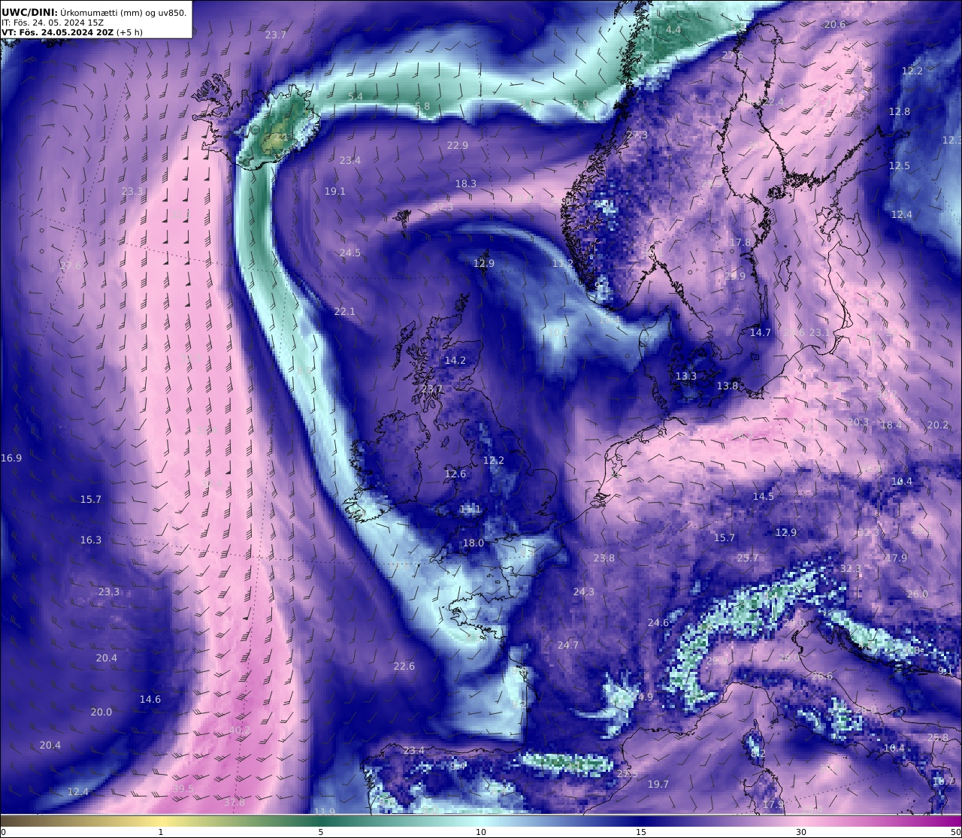This screenshot has height=838, width=962.
Task: Click the 16.3 value label
Action: tap(90, 540)
